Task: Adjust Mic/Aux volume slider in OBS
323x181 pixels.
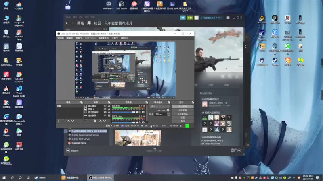Action: point(124,123)
